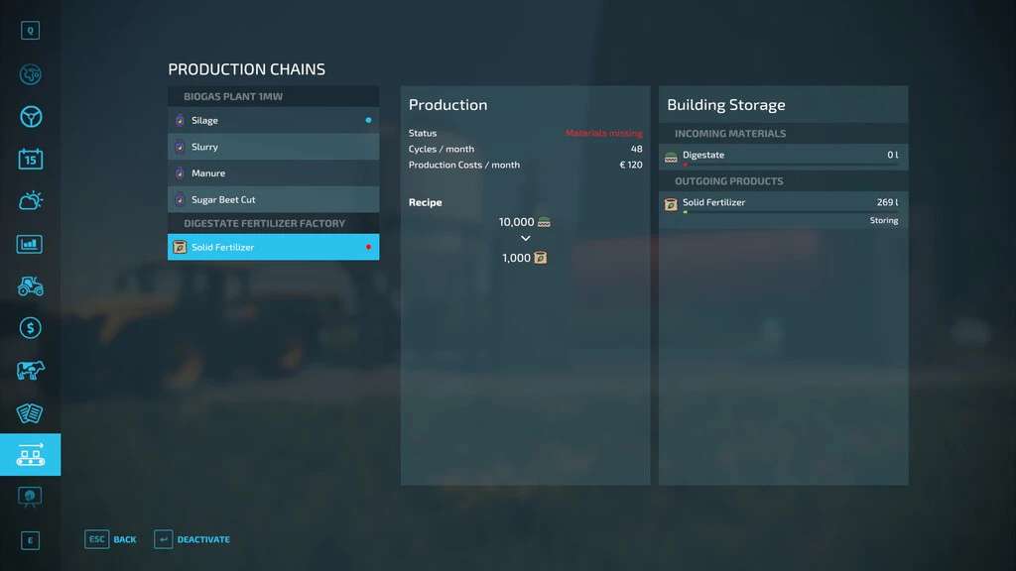The image size is (1016, 571).
Task: Open the tractor garage icon
Action: coord(31,285)
